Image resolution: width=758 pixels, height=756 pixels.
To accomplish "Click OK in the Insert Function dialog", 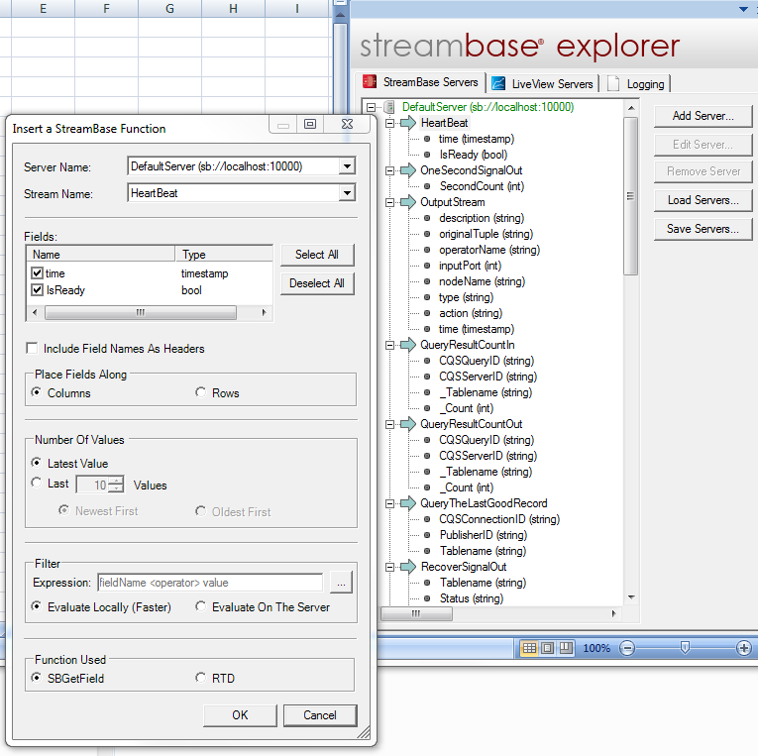I will (x=240, y=715).
